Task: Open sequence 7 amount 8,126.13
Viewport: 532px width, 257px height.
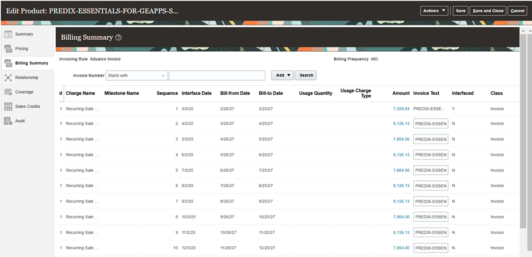Action: [401, 201]
